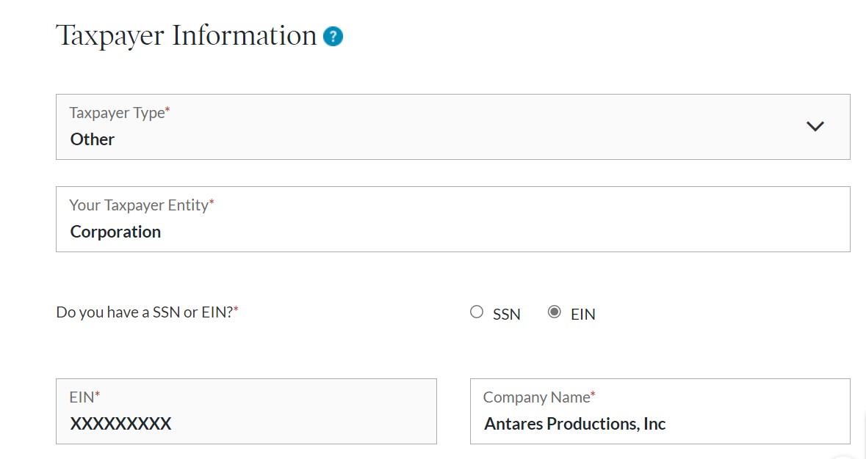Select the SSN radio button
The image size is (866, 459).
point(477,312)
